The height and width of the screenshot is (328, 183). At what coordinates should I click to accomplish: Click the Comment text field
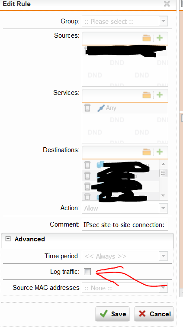[x=125, y=225]
